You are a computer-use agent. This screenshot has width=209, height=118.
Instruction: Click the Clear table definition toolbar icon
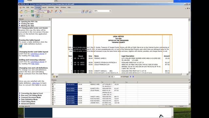point(33,16)
